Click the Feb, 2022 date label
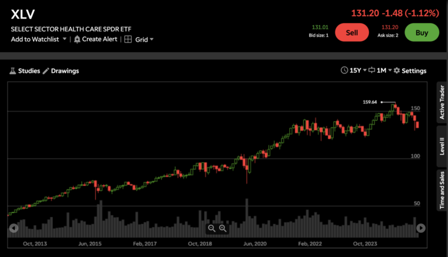The height and width of the screenshot is (257, 448). point(310,244)
